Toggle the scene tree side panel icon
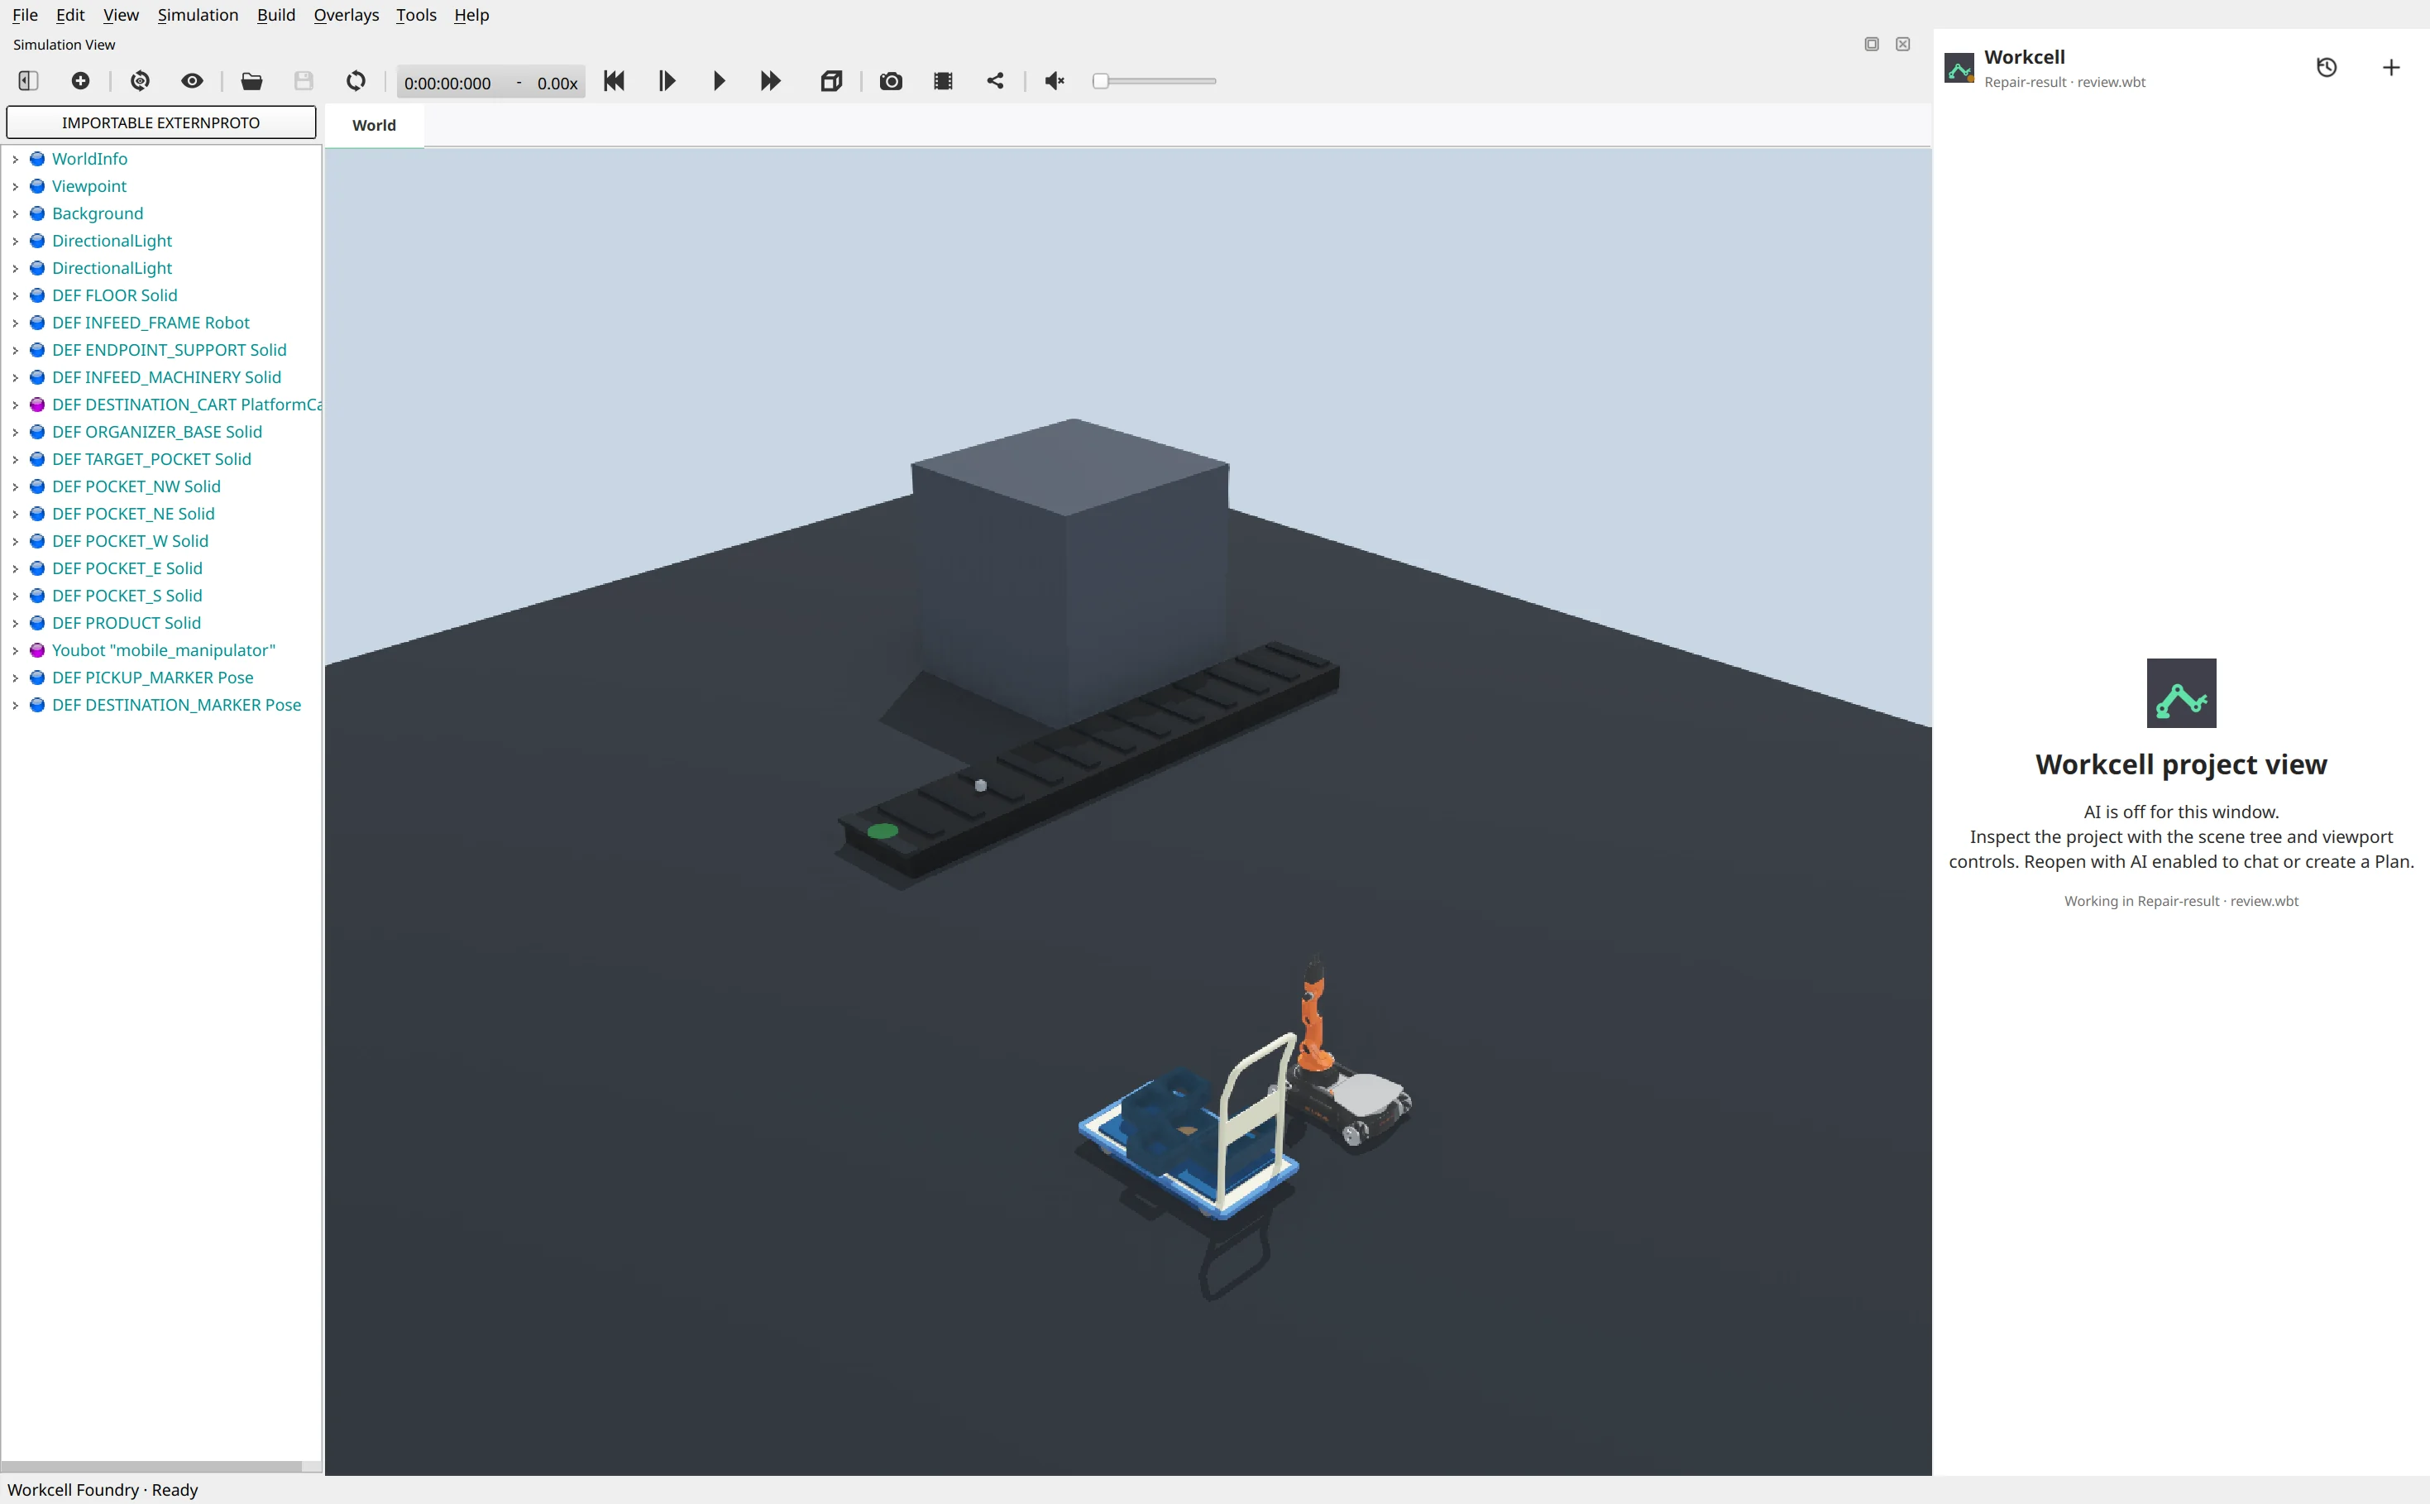 pos(28,82)
